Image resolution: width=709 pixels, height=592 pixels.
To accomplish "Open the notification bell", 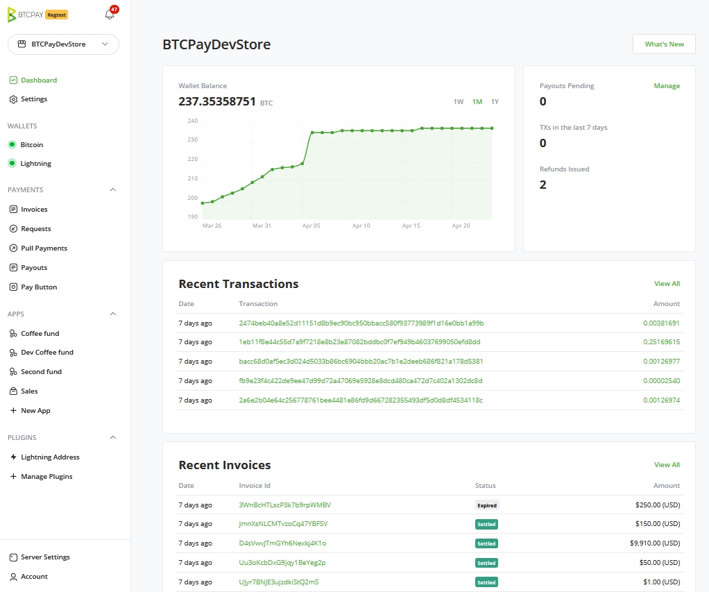I will coord(110,14).
